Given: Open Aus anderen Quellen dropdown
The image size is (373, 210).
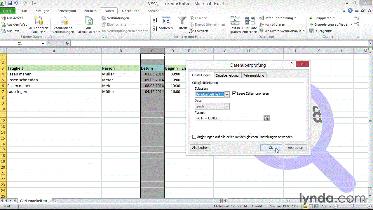Looking at the screenshot, I should pos(39,25).
